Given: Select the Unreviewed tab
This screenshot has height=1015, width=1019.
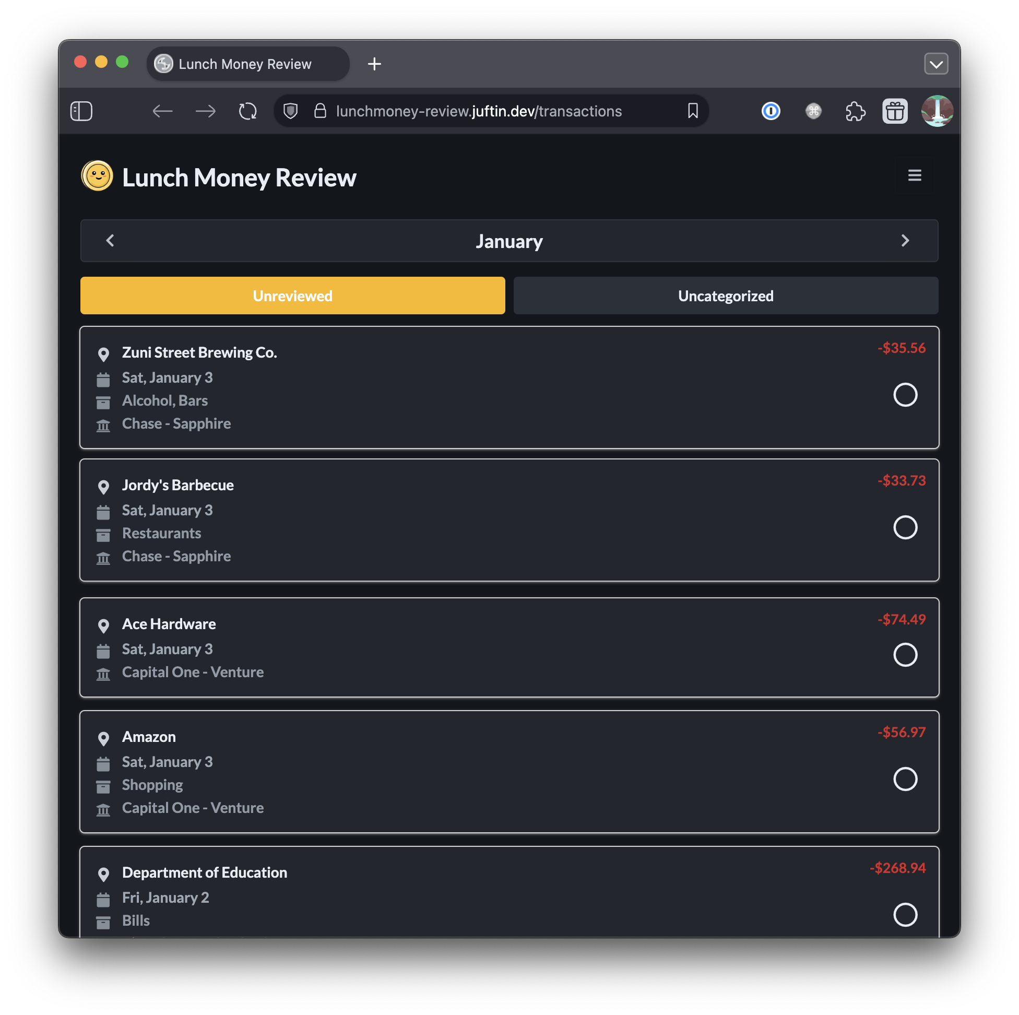Looking at the screenshot, I should [292, 296].
